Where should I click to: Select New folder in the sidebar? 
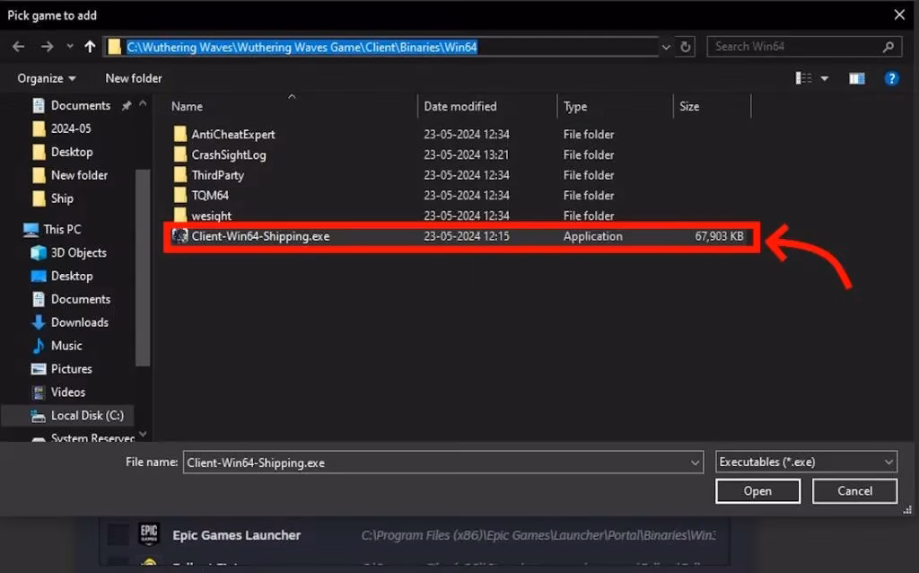pyautogui.click(x=70, y=175)
